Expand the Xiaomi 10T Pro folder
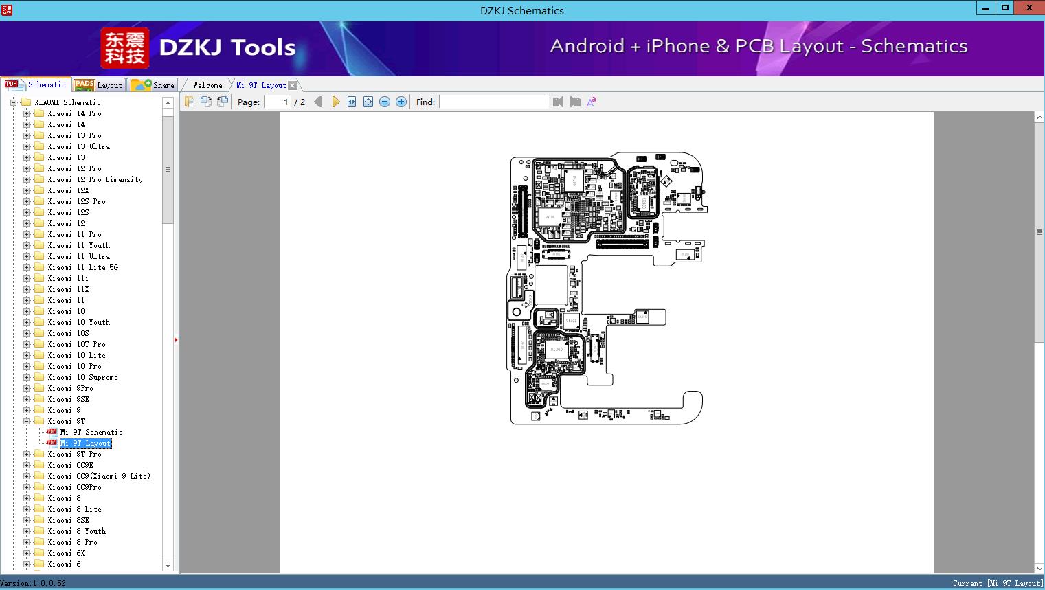The width and height of the screenshot is (1045, 590). click(x=26, y=344)
